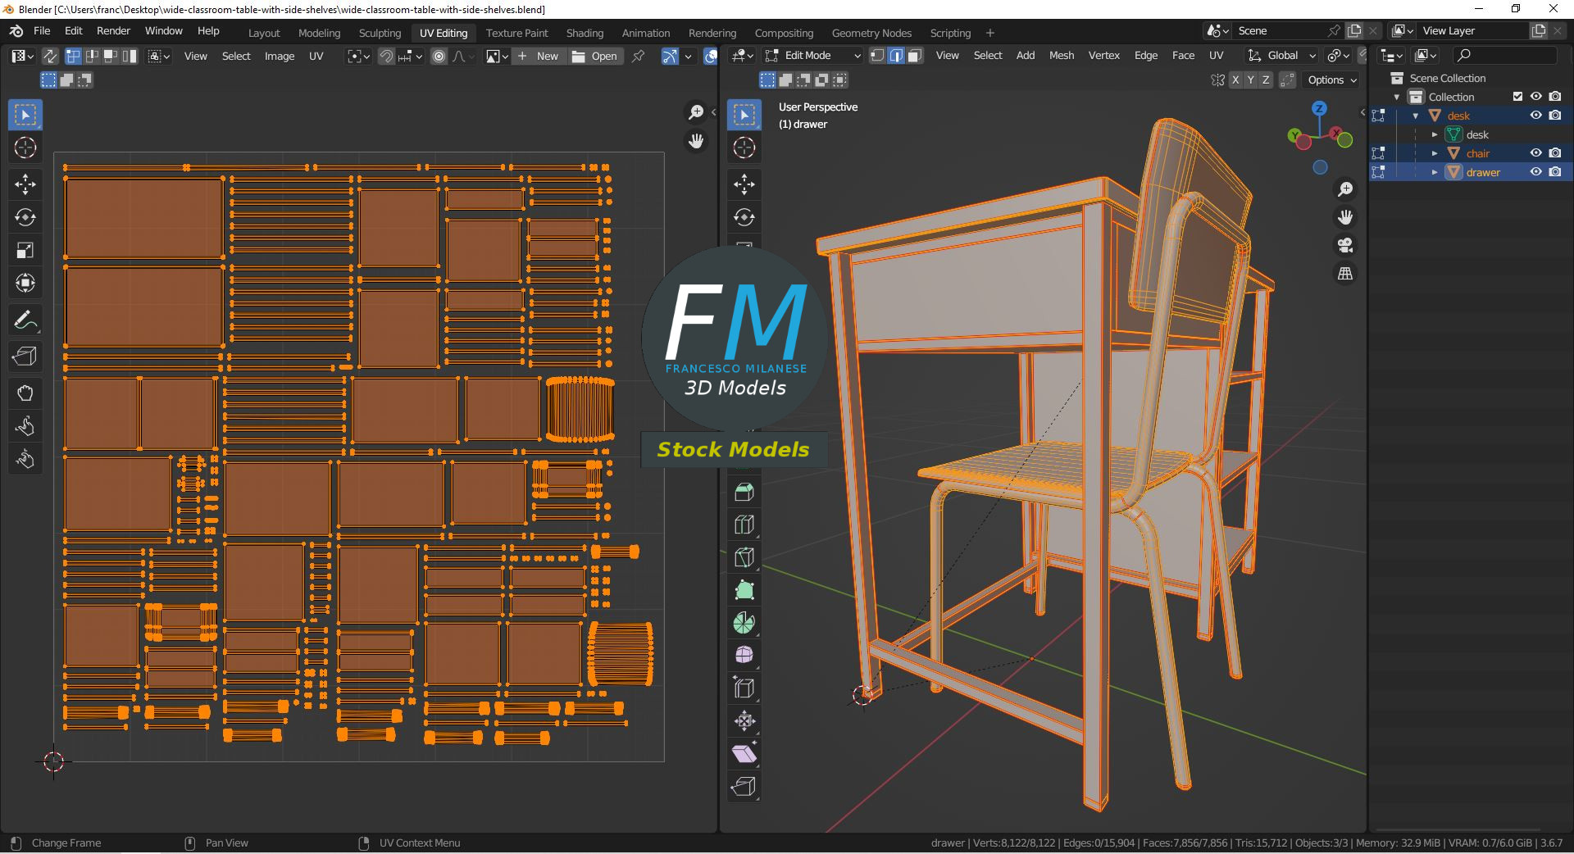Open the 3D viewport Mesh menu

(1062, 56)
